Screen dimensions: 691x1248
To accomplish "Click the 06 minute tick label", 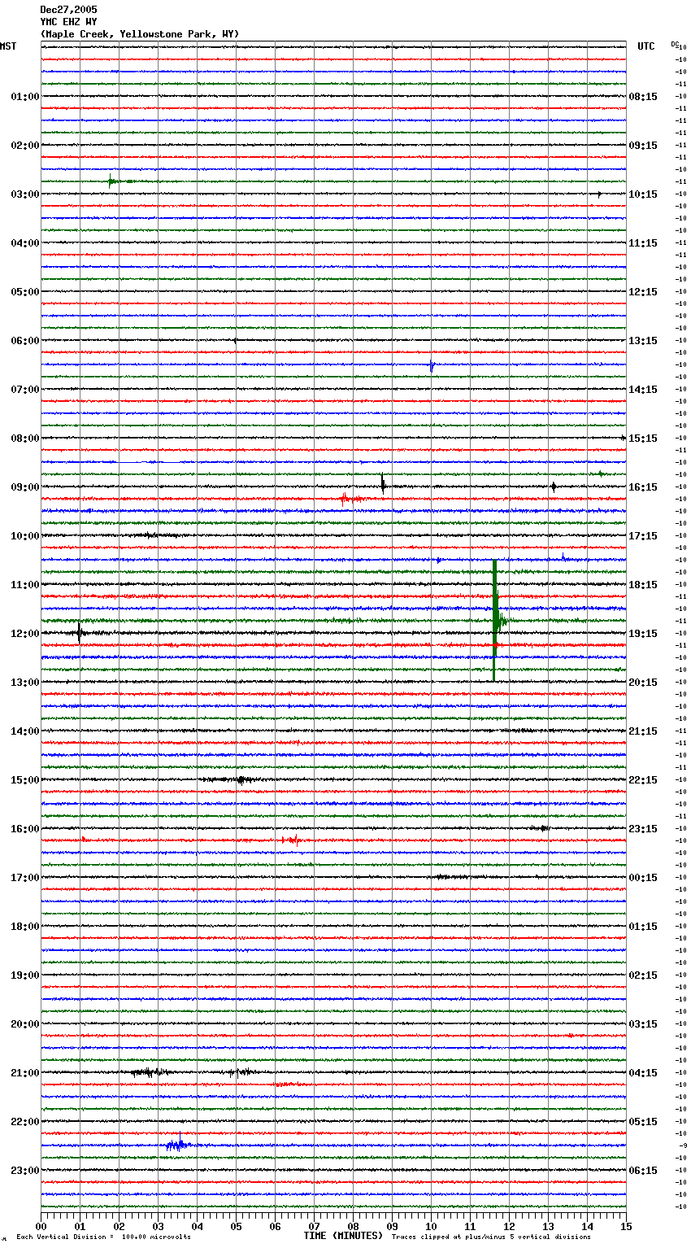I will point(275,1226).
